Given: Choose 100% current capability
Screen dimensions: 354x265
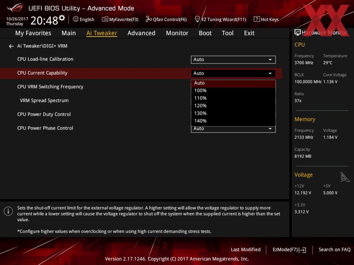Looking at the screenshot, I should click(233, 91).
